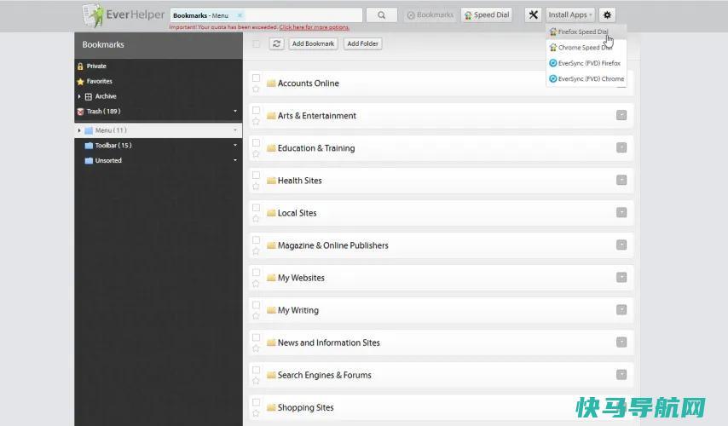Click the Add Folder button
The image size is (728, 426).
(362, 43)
